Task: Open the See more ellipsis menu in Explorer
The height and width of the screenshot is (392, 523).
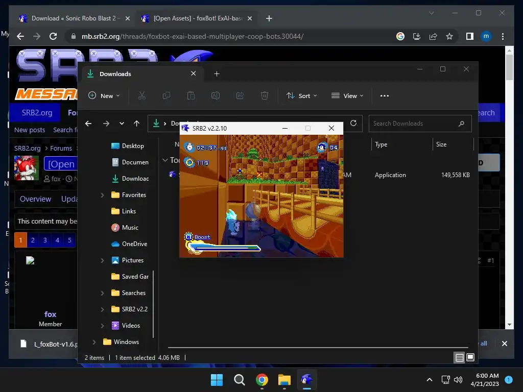Action: click(385, 95)
